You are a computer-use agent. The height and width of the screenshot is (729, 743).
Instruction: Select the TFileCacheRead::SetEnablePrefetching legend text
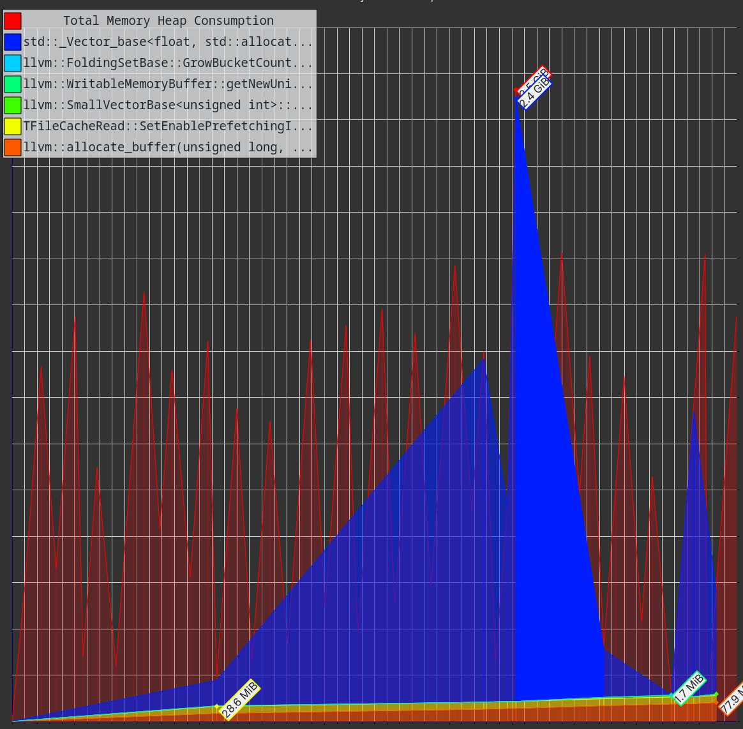tap(168, 126)
